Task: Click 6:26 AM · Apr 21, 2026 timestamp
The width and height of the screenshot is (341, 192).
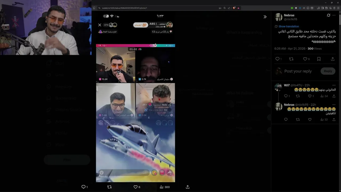Action: 290,49
